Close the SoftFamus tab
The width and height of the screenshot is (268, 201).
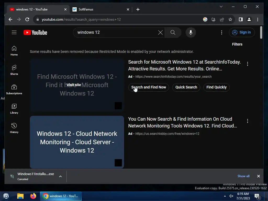tap(128, 10)
